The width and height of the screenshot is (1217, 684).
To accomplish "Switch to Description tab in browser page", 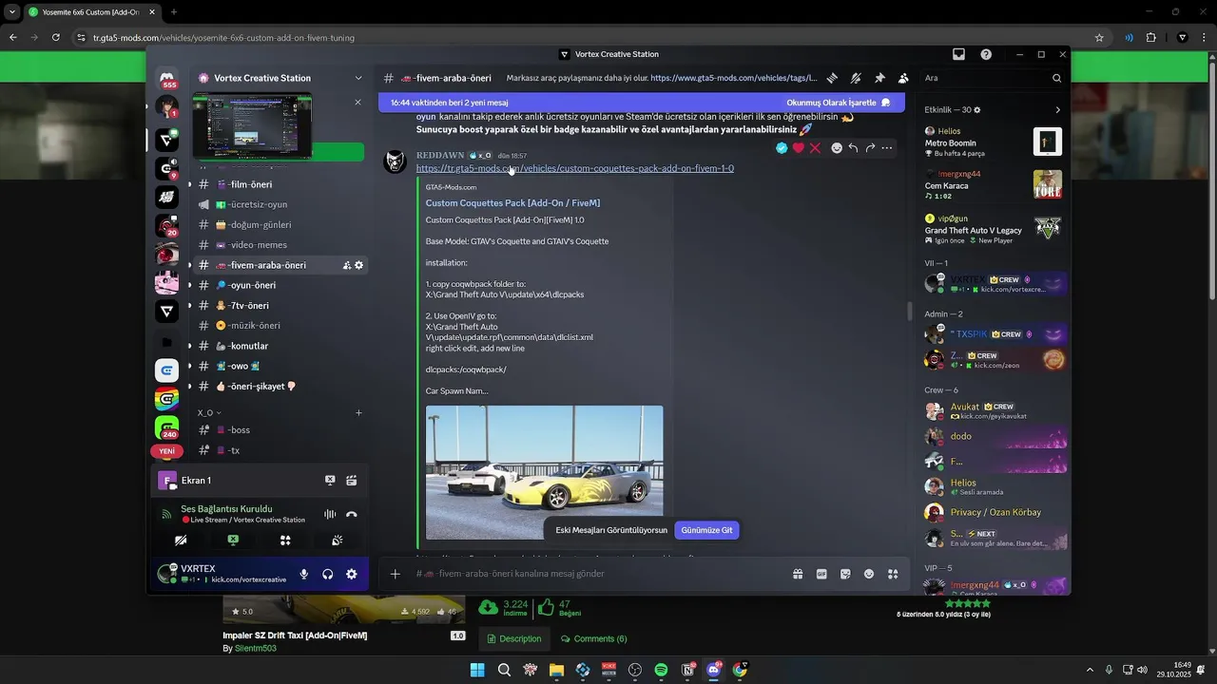I will (513, 638).
